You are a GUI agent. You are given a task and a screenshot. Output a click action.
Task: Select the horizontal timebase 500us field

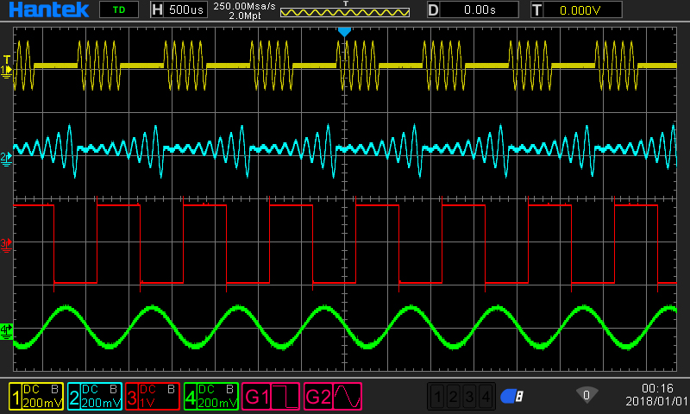click(x=178, y=10)
